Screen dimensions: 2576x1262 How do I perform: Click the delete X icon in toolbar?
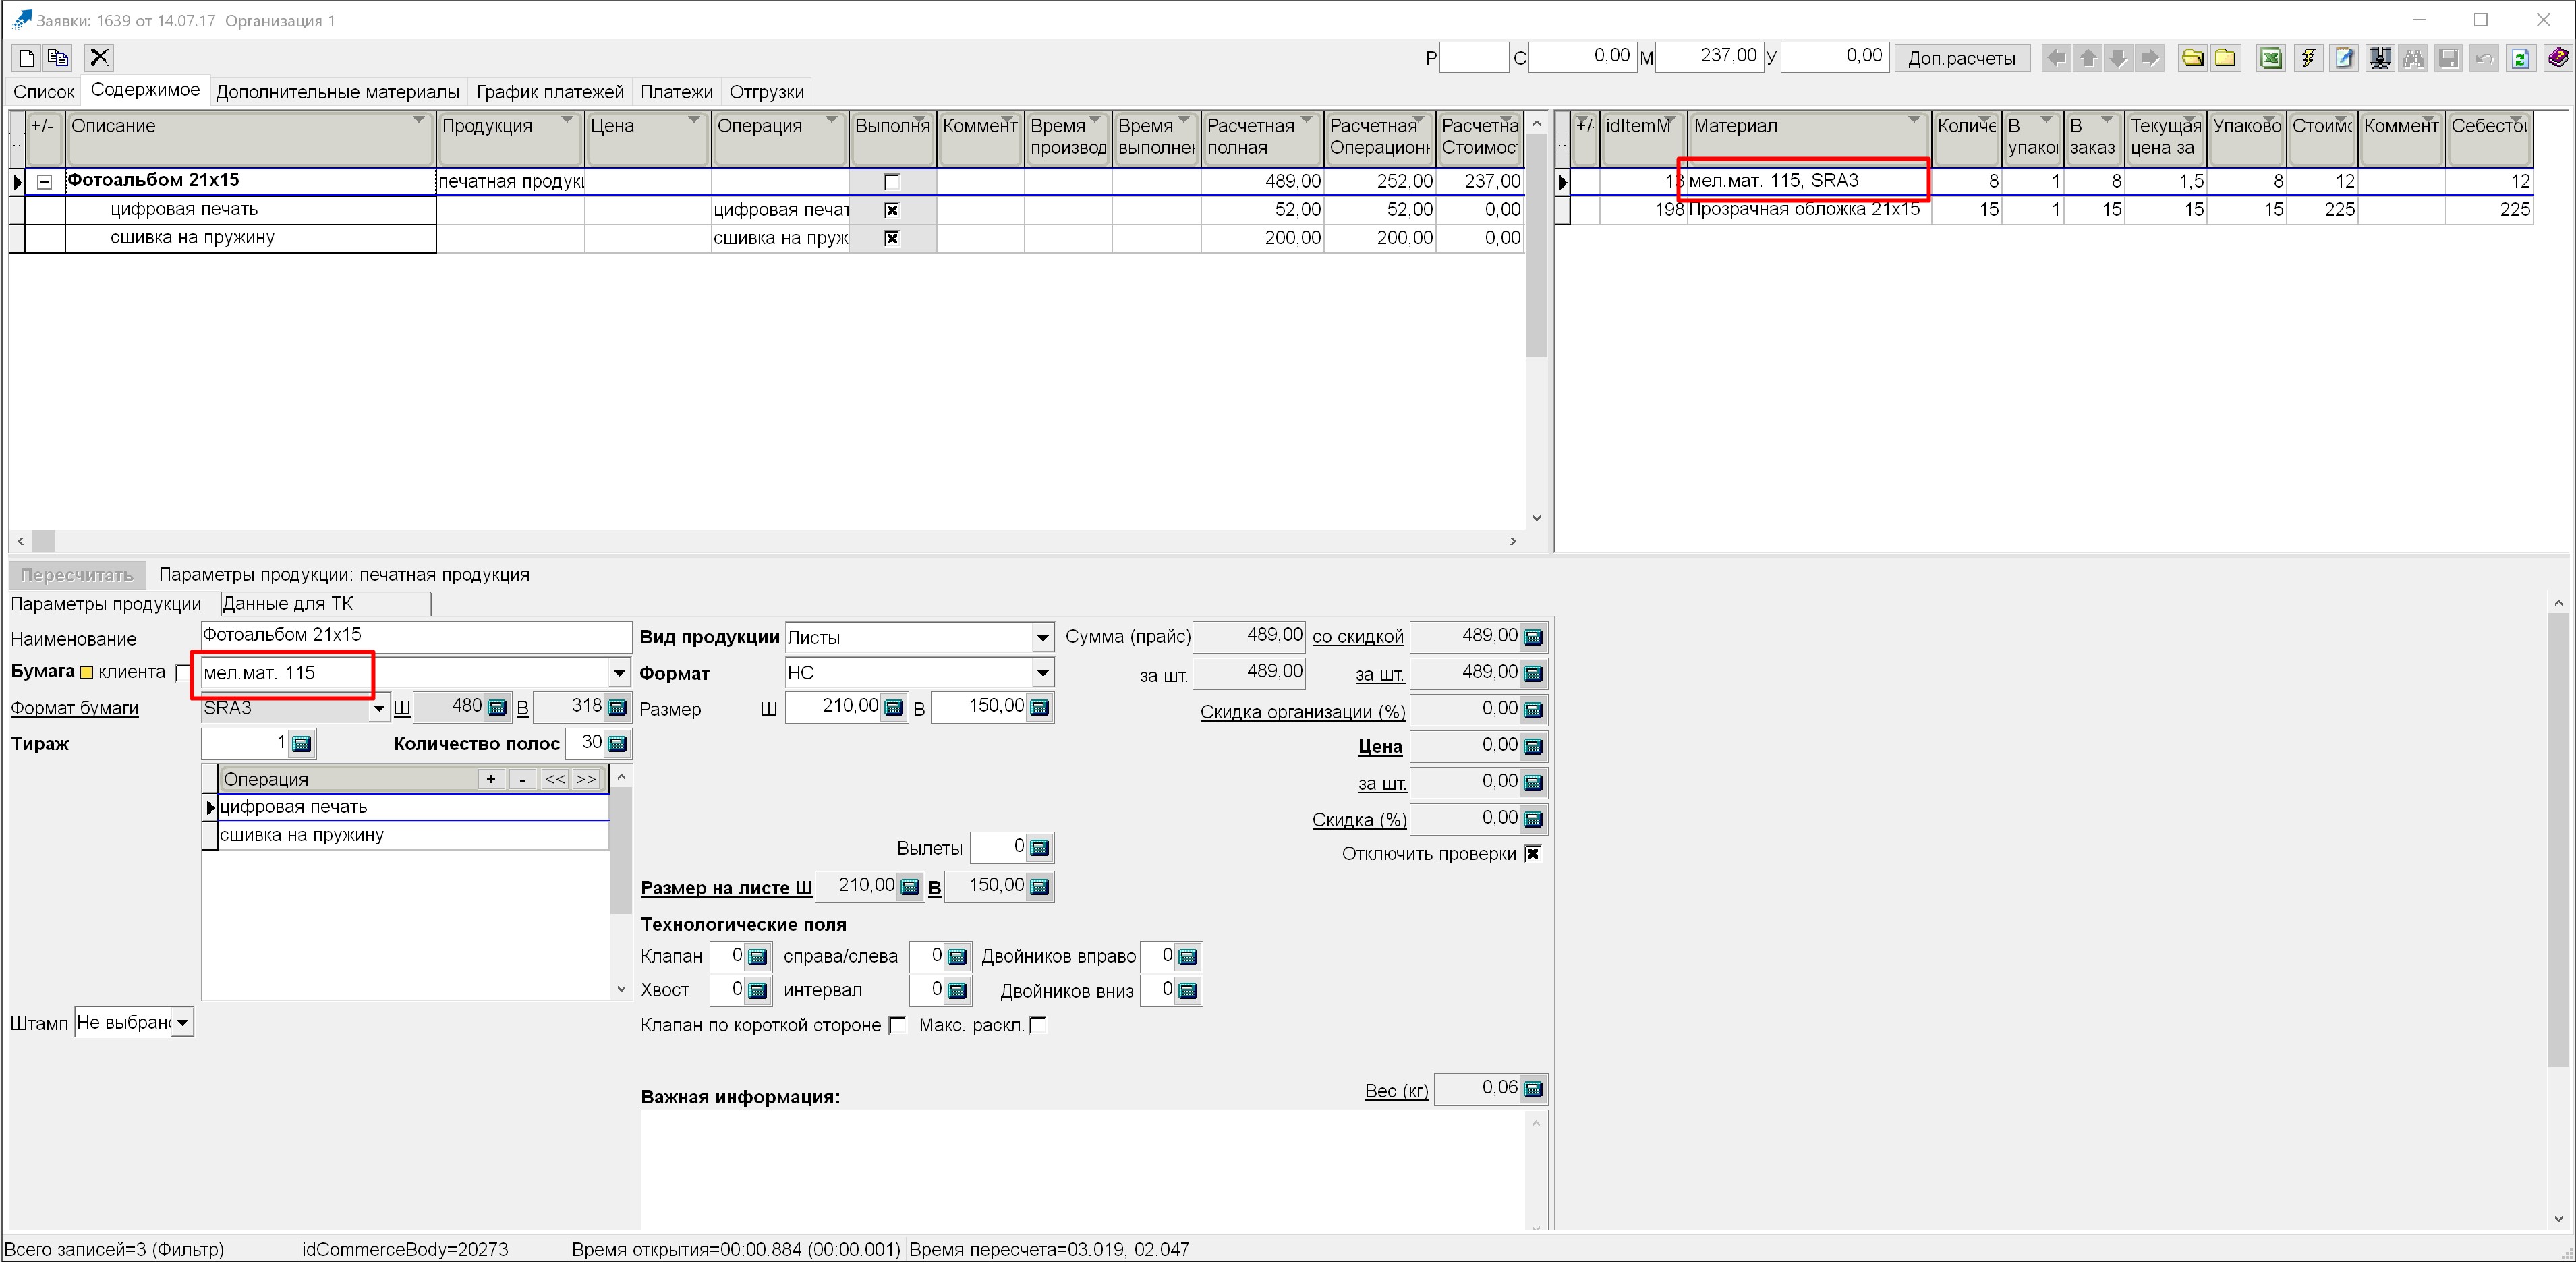point(99,58)
